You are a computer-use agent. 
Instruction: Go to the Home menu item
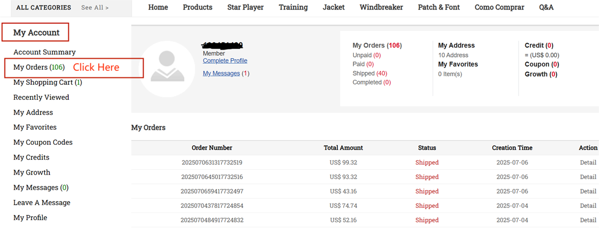coord(158,7)
